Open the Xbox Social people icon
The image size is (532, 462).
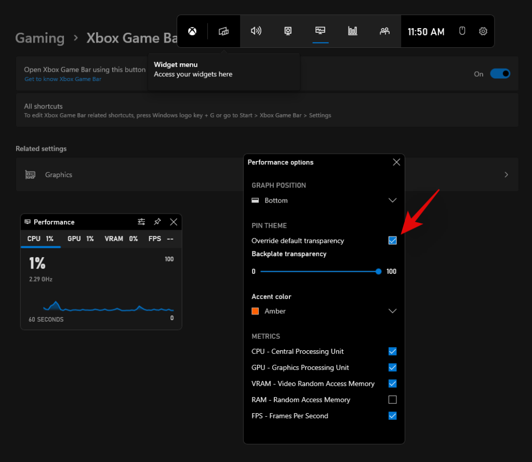[x=384, y=31]
